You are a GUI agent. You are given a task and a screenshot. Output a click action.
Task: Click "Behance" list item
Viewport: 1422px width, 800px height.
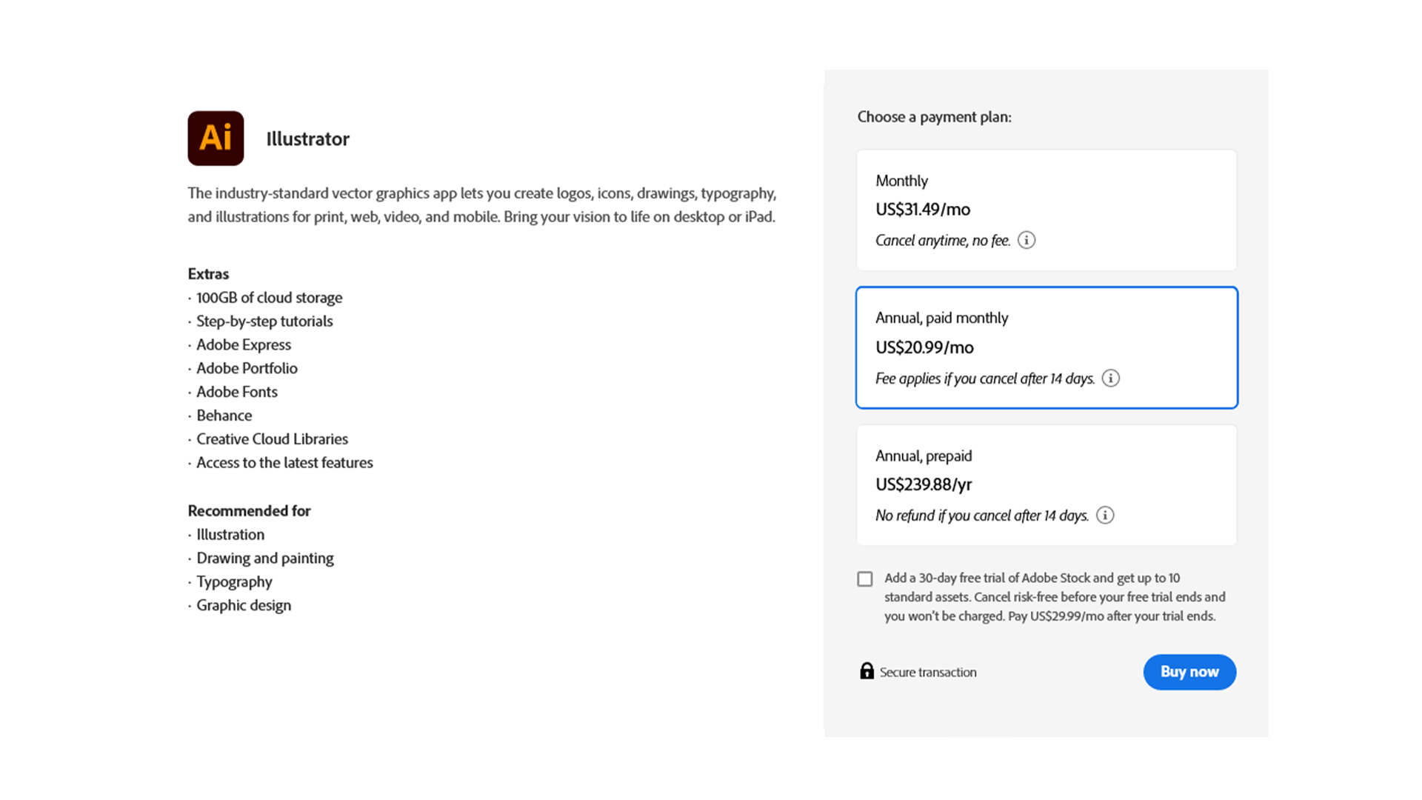tap(224, 416)
